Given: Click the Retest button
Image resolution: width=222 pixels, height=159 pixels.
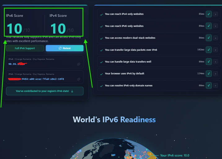Looking at the screenshot, I should click(x=64, y=48).
